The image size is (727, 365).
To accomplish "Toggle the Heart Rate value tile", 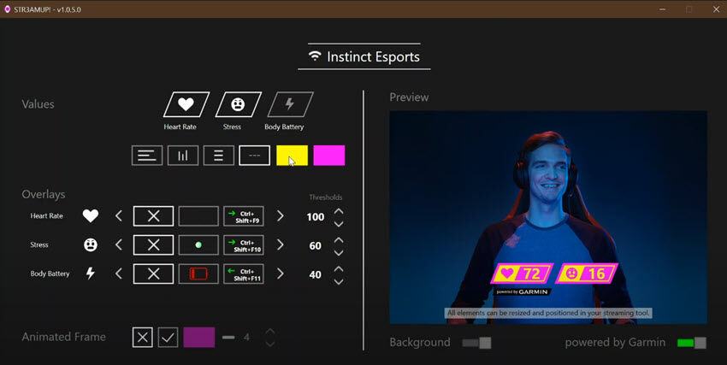I will click(x=186, y=104).
